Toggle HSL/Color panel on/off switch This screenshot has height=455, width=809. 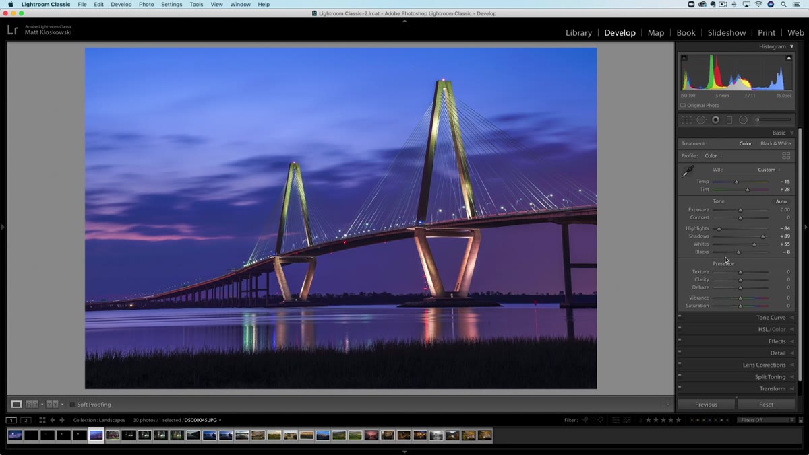680,328
